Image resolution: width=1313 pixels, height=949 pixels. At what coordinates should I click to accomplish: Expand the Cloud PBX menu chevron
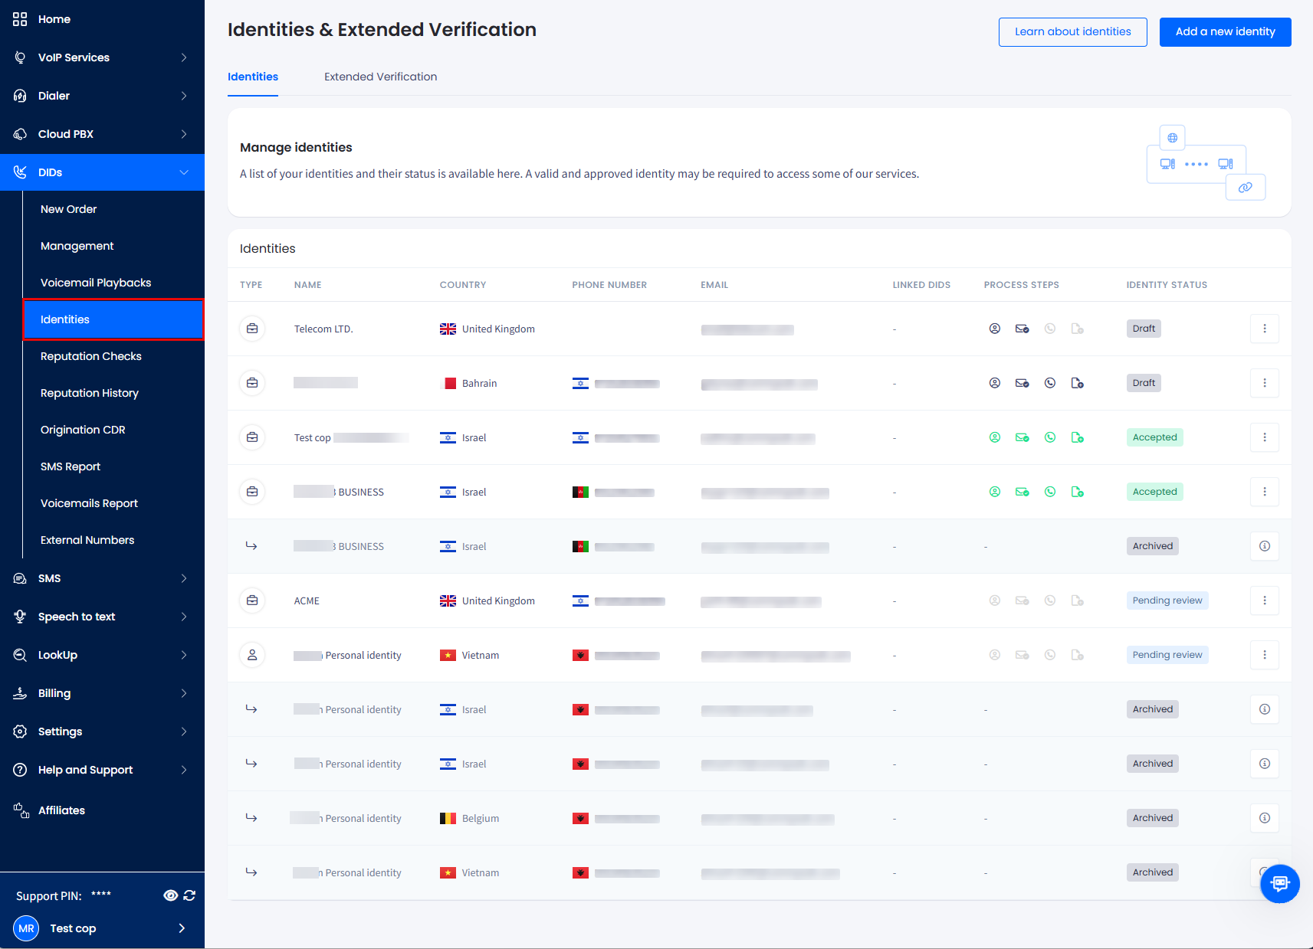(x=184, y=134)
